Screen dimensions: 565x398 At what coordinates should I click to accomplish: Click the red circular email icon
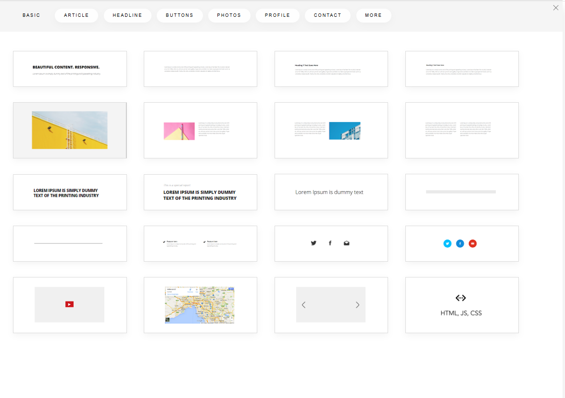pyautogui.click(x=473, y=243)
